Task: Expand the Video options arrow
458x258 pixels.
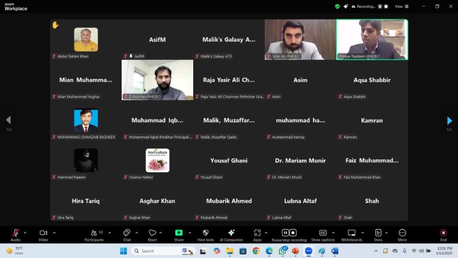Action: click(x=54, y=232)
